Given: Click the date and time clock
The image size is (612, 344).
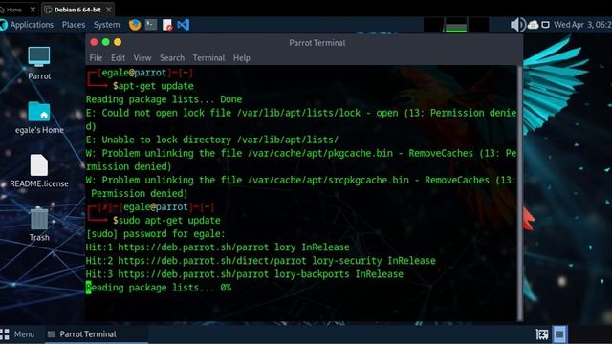Looking at the screenshot, I should (582, 25).
